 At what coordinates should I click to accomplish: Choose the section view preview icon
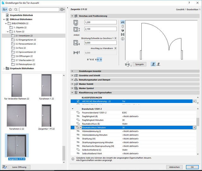click(122, 34)
